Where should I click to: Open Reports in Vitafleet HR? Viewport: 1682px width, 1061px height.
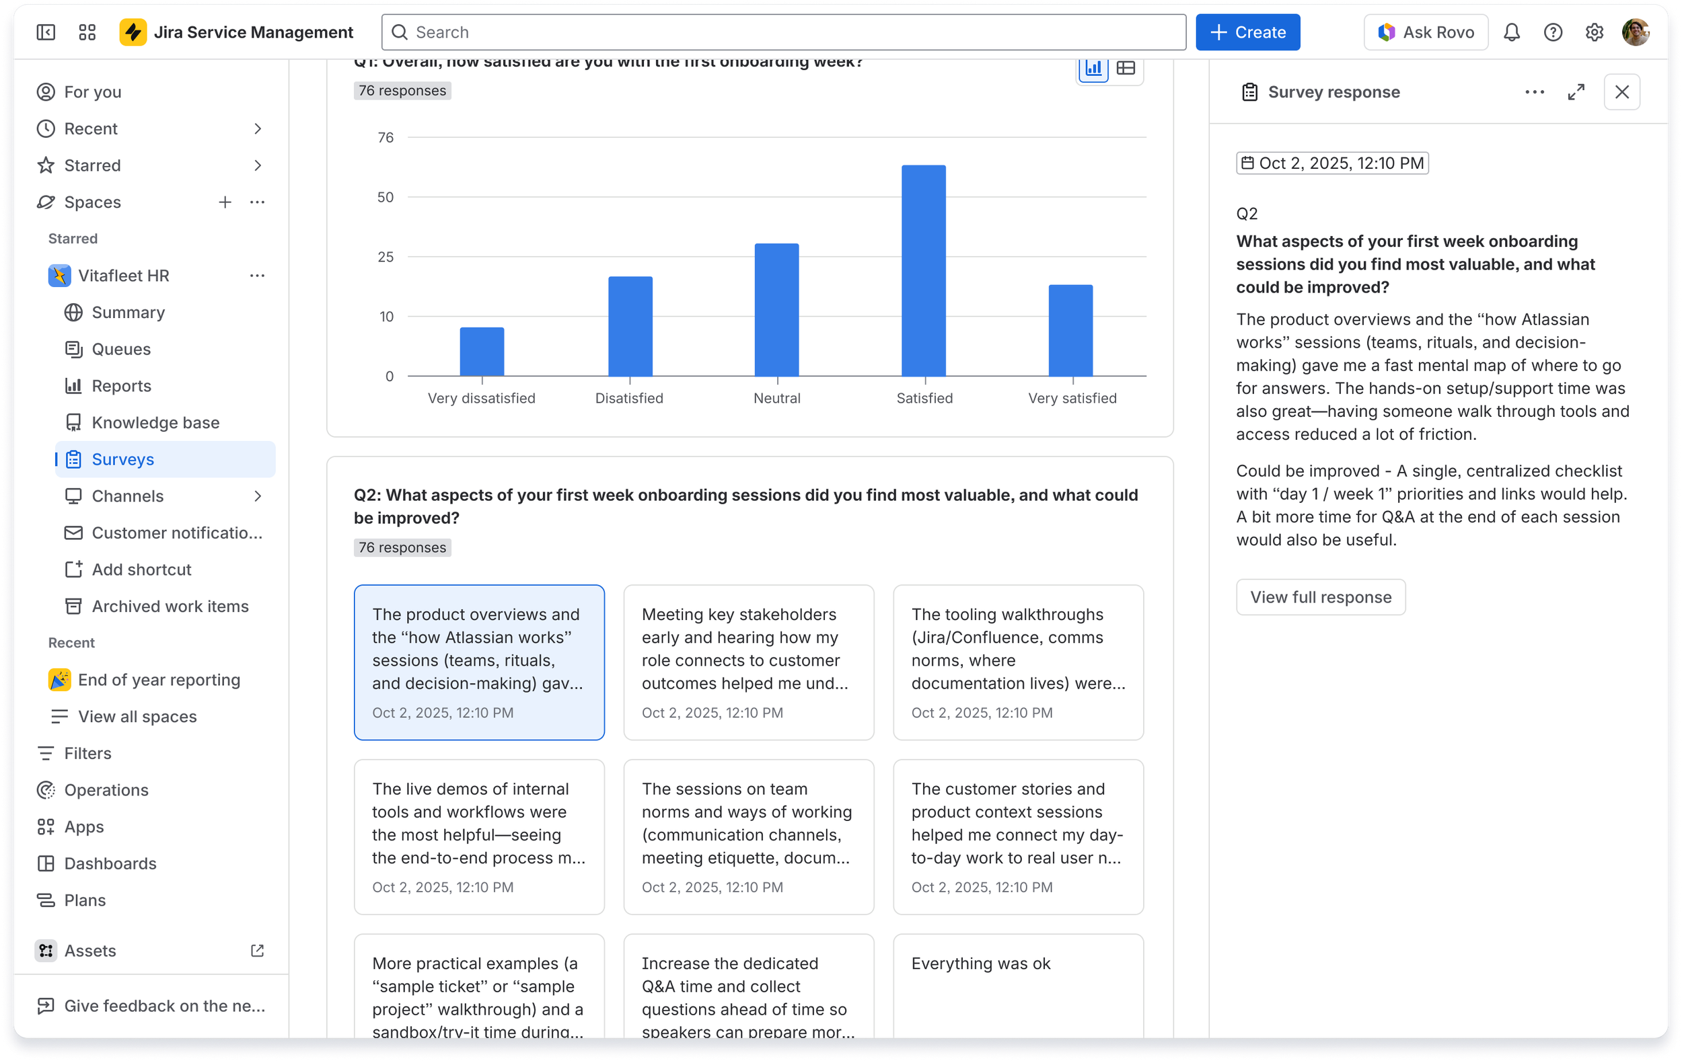(122, 385)
